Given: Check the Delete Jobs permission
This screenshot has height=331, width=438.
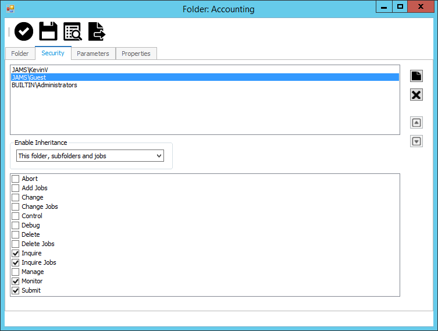Looking at the screenshot, I should coord(16,244).
